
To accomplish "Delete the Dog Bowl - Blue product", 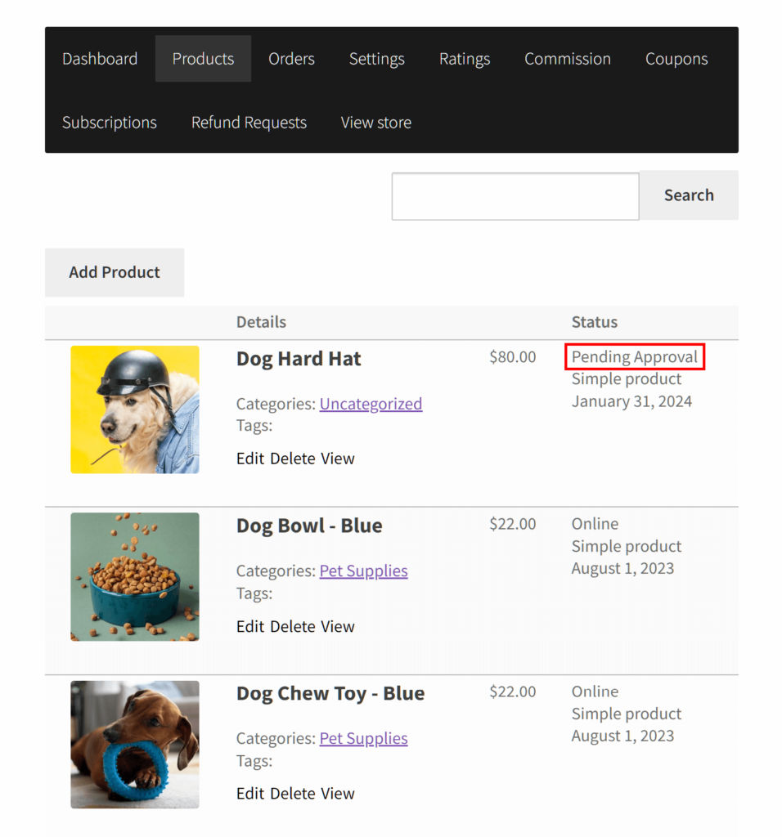I will click(293, 627).
